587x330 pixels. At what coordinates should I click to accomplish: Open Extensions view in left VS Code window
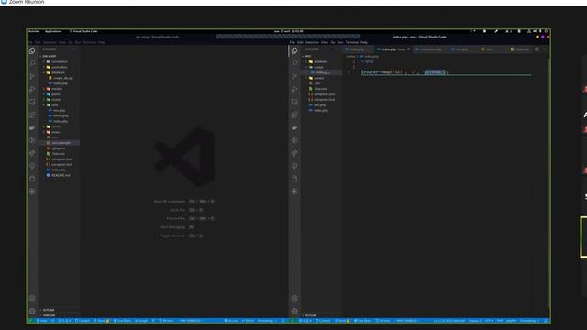pos(33,115)
